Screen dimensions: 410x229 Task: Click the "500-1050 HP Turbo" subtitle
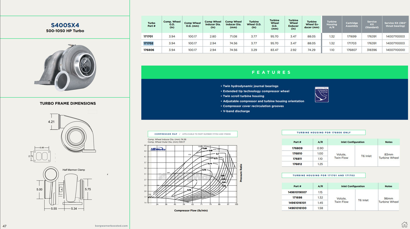[65, 31]
